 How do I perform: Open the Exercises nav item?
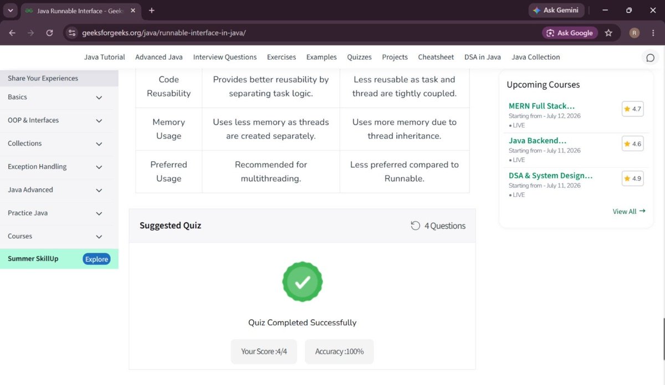click(282, 57)
